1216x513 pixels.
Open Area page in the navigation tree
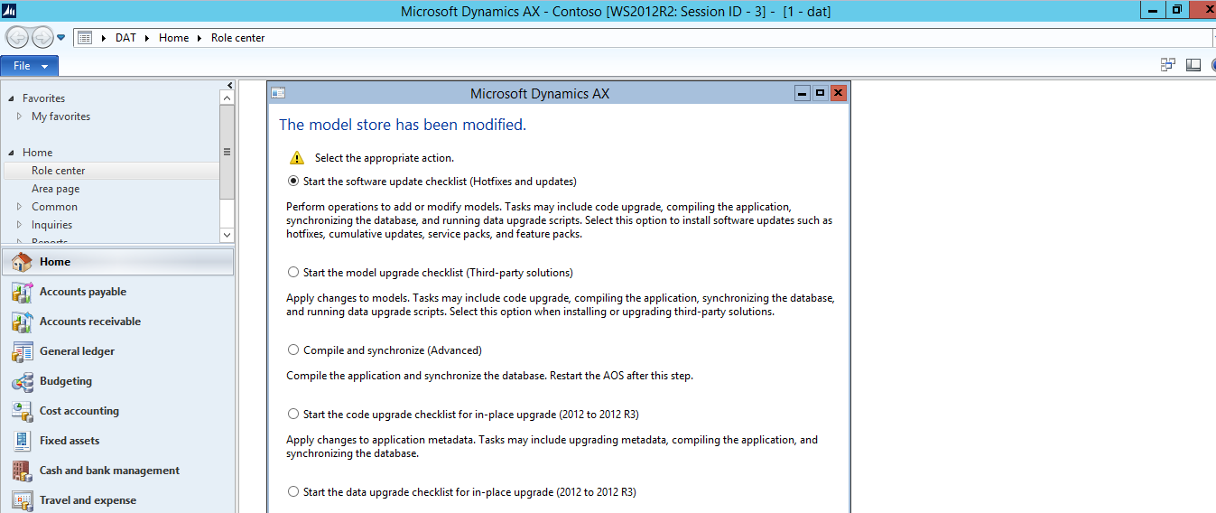[56, 189]
